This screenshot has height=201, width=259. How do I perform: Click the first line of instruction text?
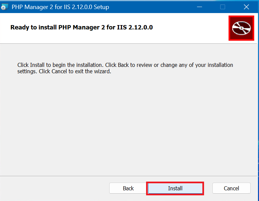(125, 65)
